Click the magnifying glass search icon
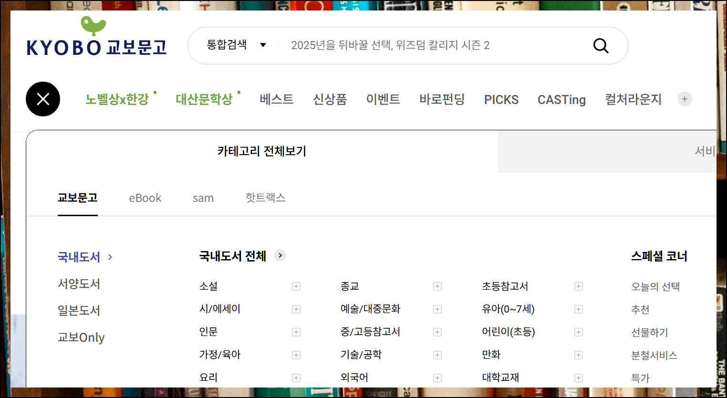Image resolution: width=727 pixels, height=398 pixels. 601,46
